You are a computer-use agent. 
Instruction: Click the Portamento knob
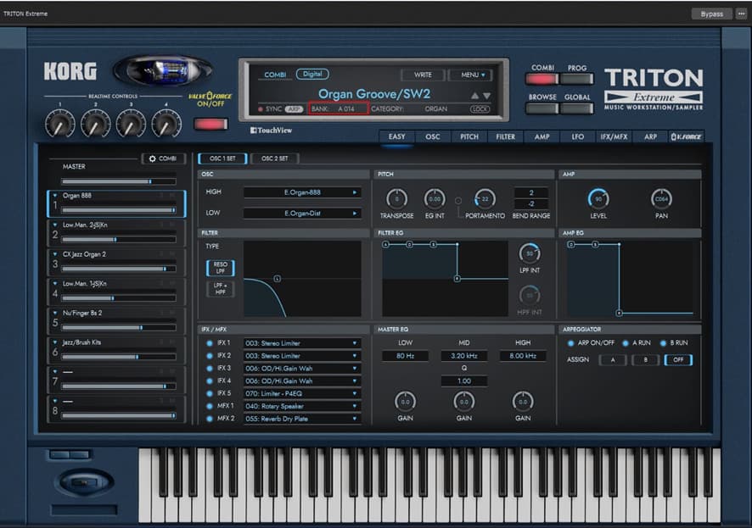coord(485,198)
